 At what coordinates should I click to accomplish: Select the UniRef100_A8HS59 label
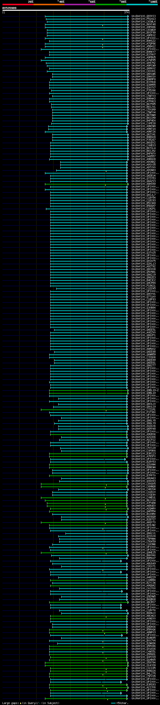(143, 184)
